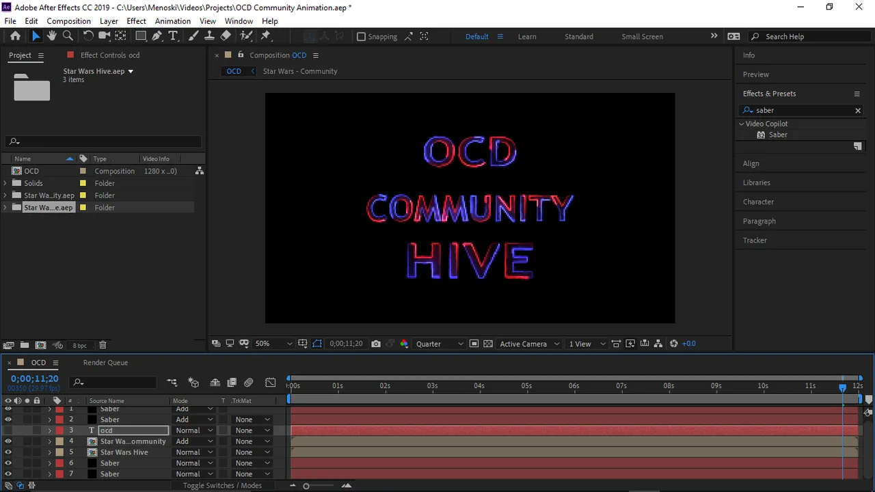
Task: Open the Active Camera dropdown
Action: pyautogui.click(x=530, y=344)
